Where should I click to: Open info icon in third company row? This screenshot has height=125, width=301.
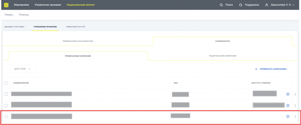288,117
